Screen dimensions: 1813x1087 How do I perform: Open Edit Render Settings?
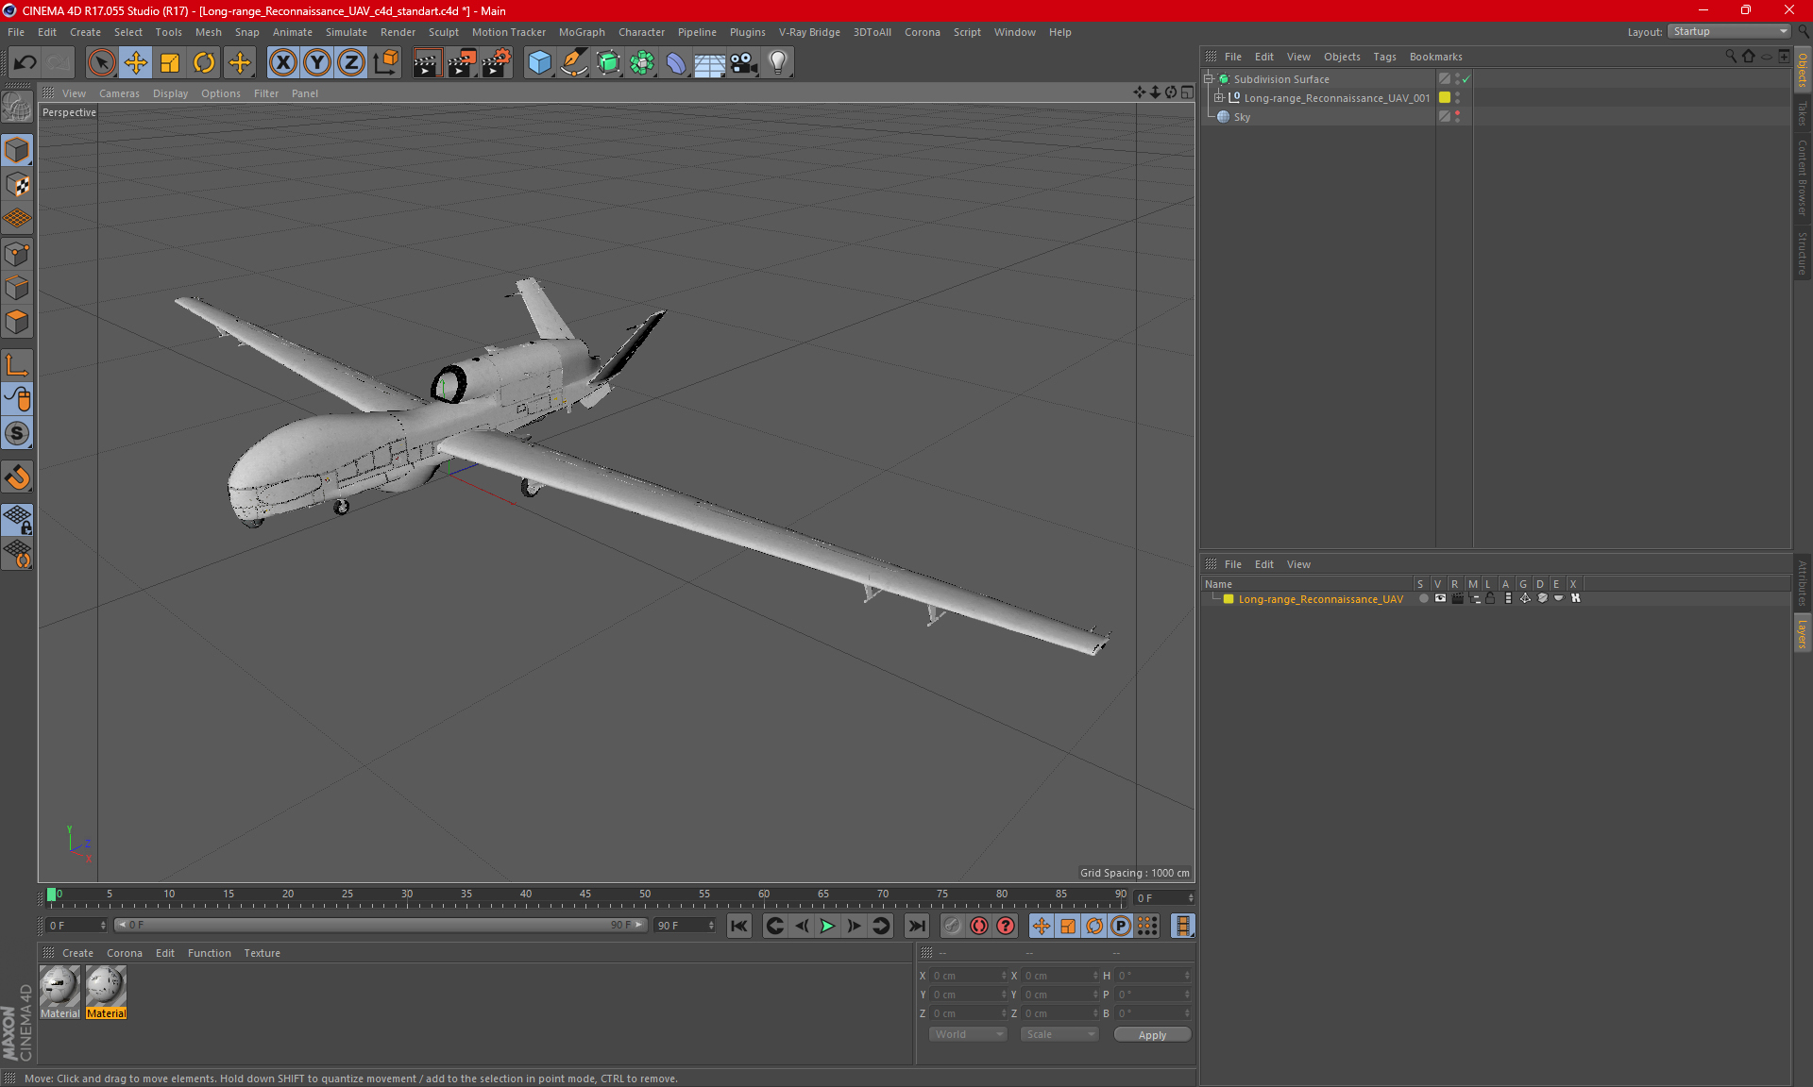point(497,62)
